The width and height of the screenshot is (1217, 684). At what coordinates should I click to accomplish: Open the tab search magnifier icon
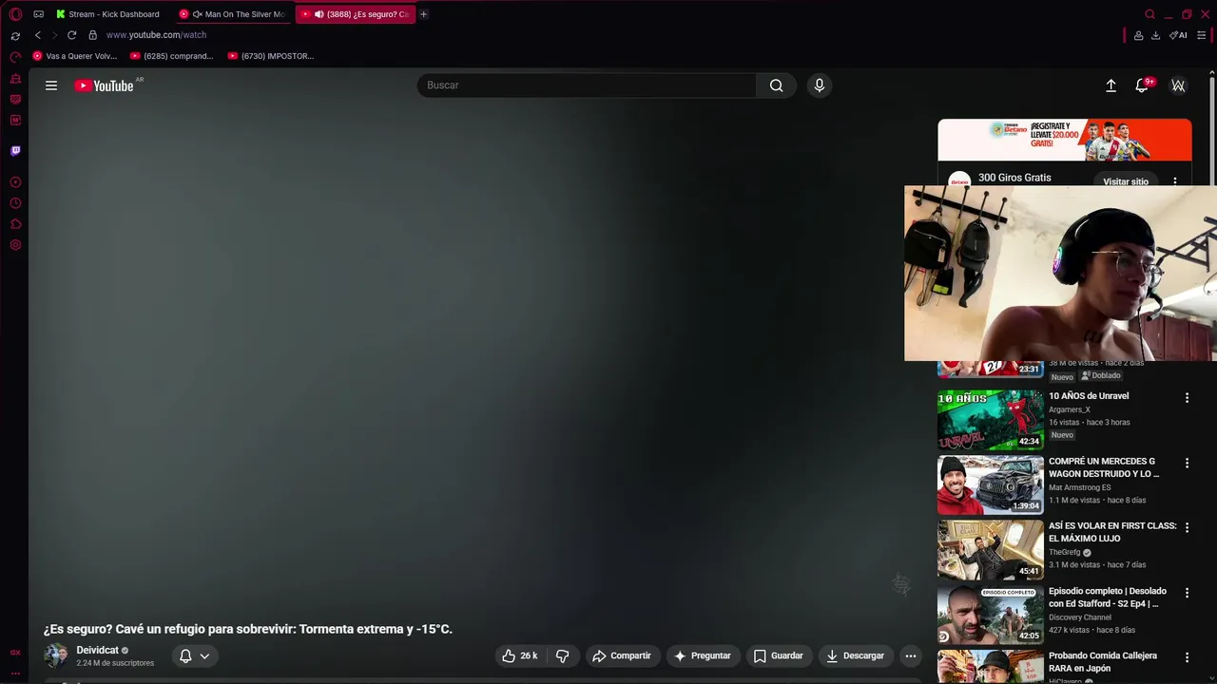(x=1149, y=14)
